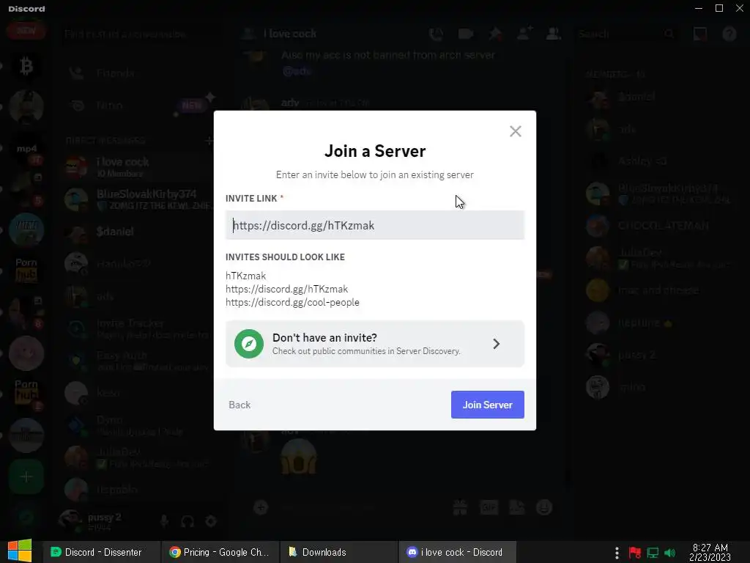
Task: Open Inbox icon in Discord header
Action: 699,34
